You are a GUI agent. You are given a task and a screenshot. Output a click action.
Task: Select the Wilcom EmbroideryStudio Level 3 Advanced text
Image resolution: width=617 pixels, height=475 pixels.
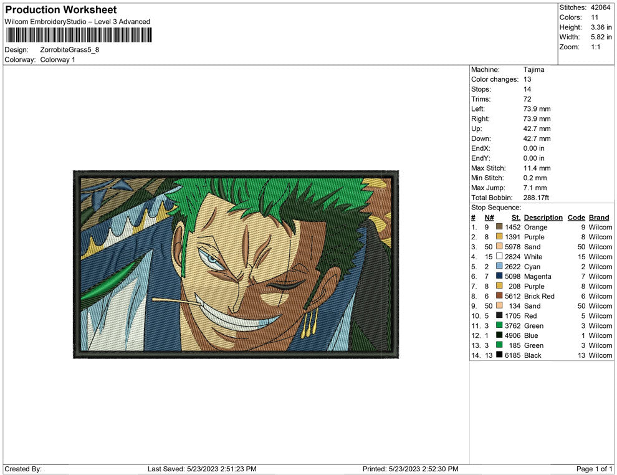point(77,22)
